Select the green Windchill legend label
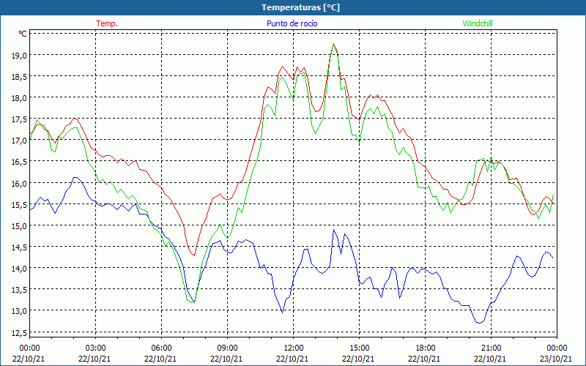586x366 pixels. click(478, 23)
